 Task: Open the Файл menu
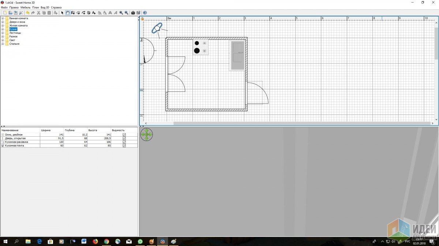[x=4, y=7]
